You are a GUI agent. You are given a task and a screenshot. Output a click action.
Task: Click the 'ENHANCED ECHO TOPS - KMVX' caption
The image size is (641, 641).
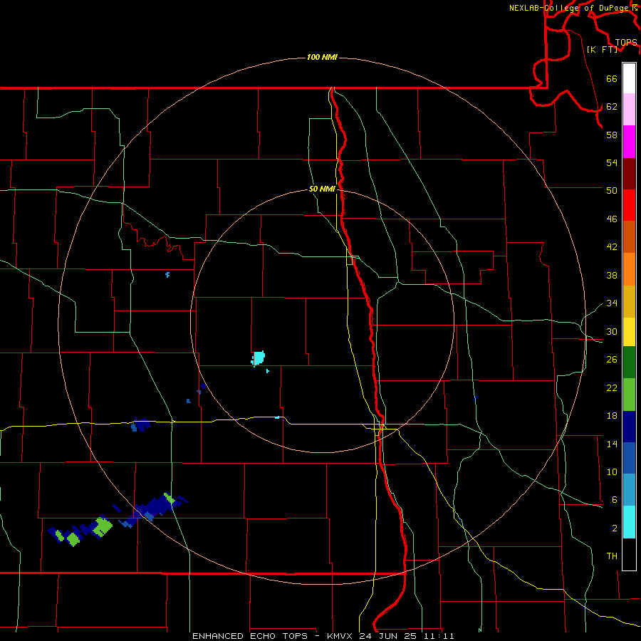coord(273,636)
